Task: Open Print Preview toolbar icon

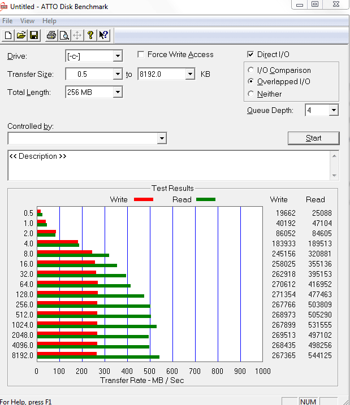Action: (64, 35)
